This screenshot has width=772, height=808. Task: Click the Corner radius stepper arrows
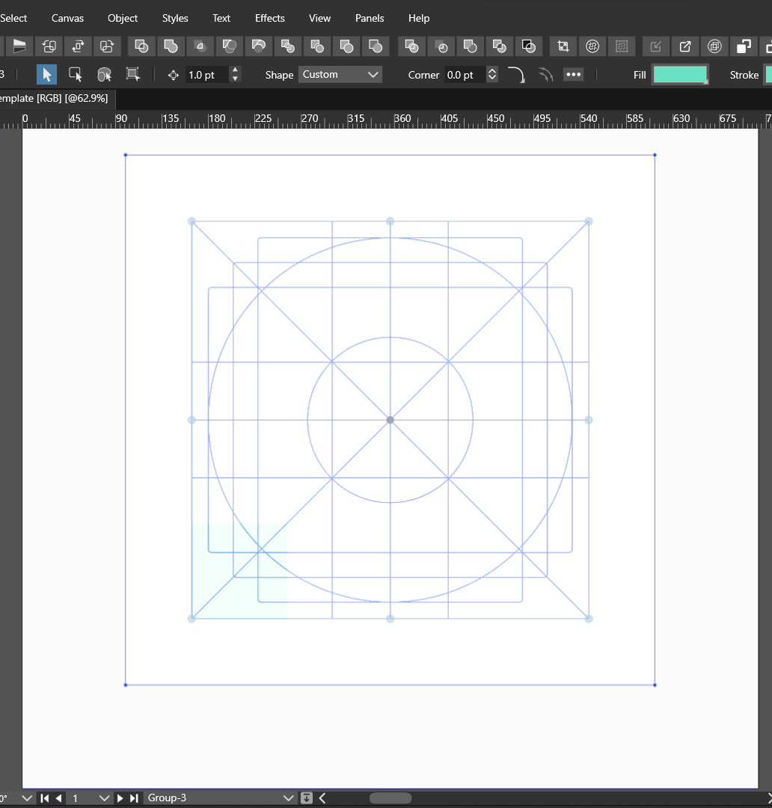(x=492, y=75)
